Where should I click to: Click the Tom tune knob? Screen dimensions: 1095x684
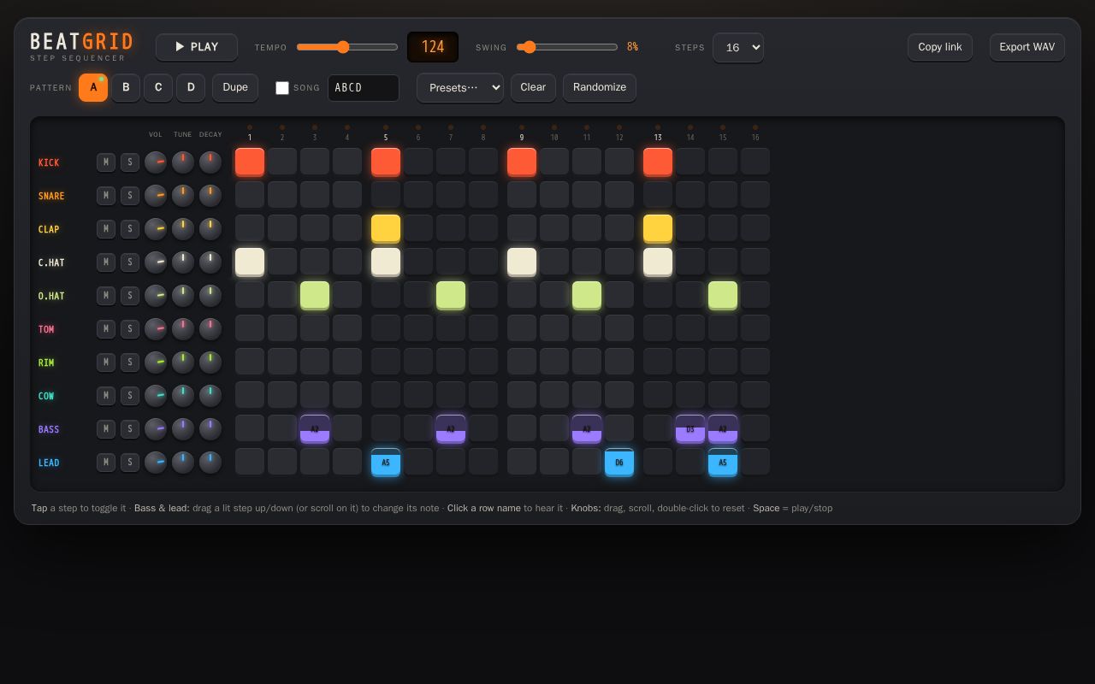183,328
